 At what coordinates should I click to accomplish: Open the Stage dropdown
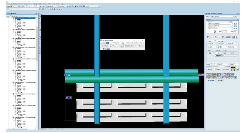(x=236, y=64)
